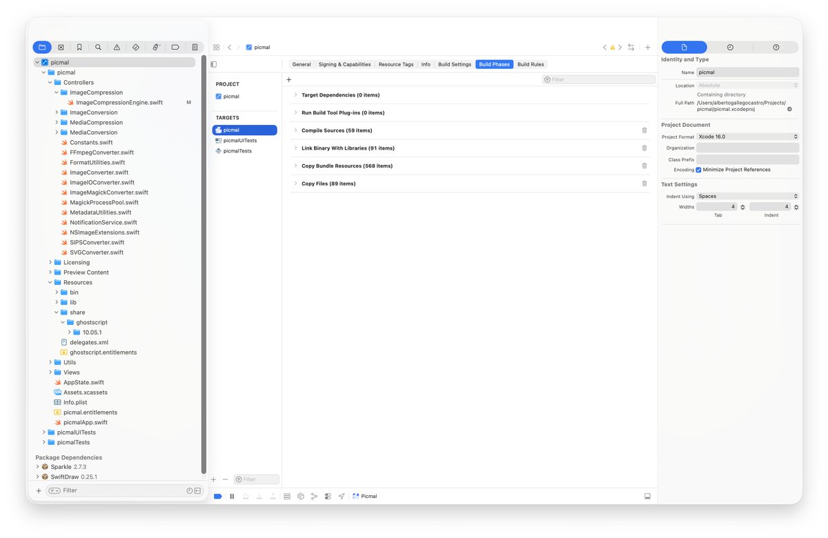828x538 pixels.
Task: Switch to Build Settings tab
Action: coord(455,64)
